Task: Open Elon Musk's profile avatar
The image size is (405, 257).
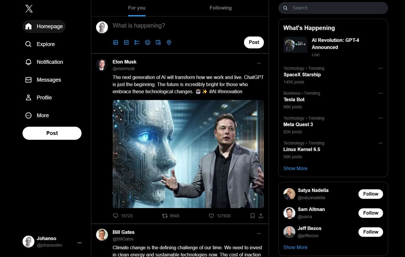Action: [x=102, y=64]
